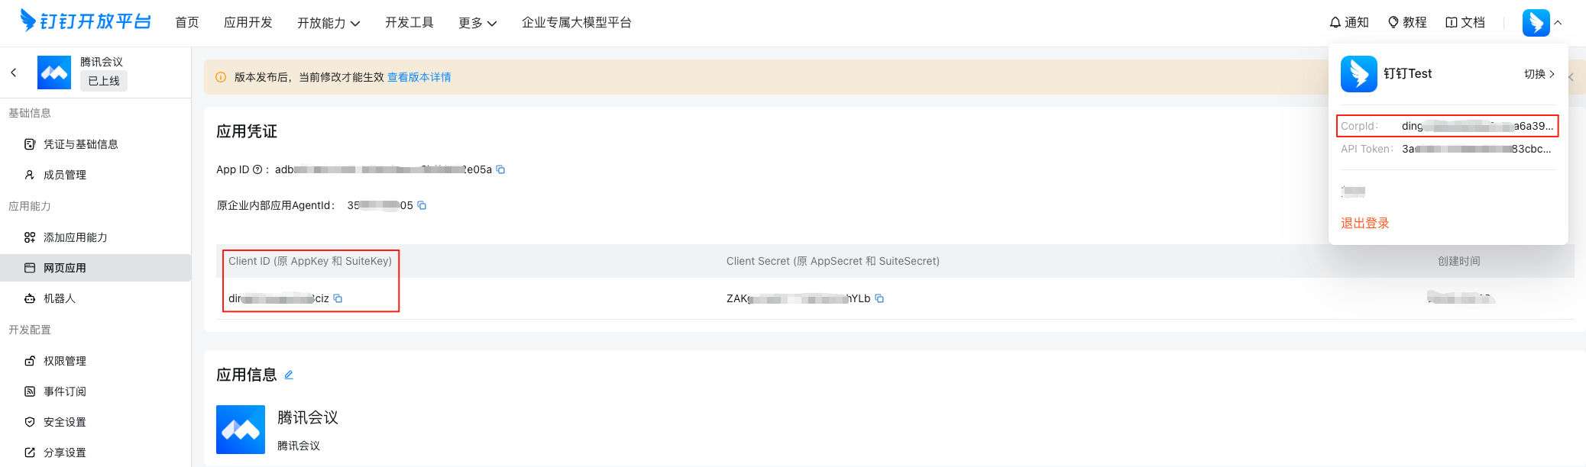Click the 凭证与基础信息 document icon
The image size is (1586, 467).
[30, 144]
